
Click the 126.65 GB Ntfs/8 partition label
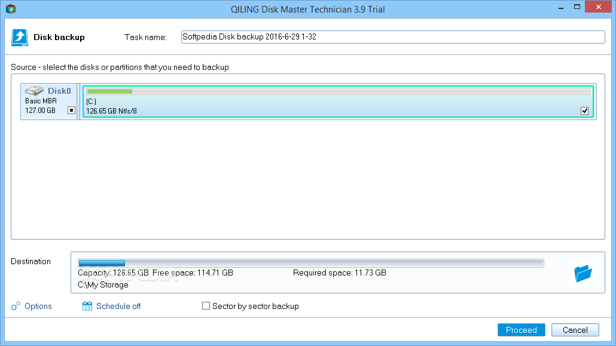(112, 111)
